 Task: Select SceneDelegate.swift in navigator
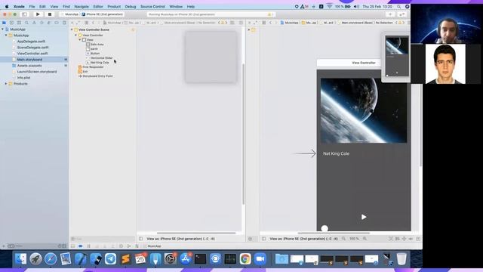32,48
